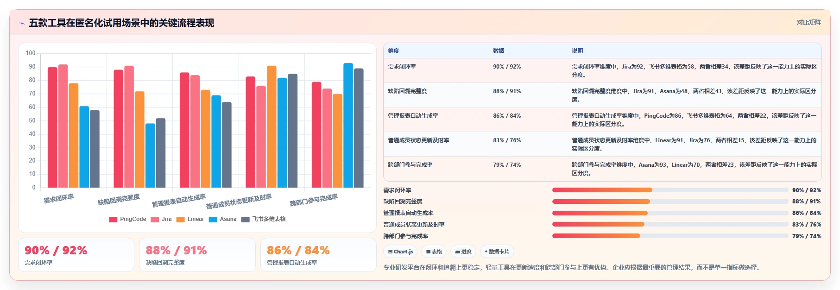Click the summary sentence starting with 专业研发平台
Screen dimensions: 840x290
coord(572,267)
